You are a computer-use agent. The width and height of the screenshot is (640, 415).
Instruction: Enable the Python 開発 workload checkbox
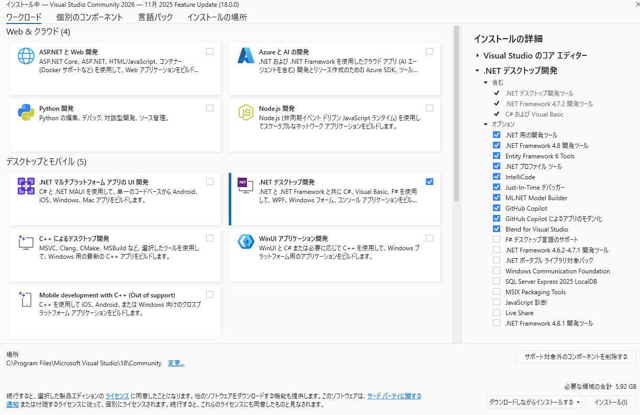pyautogui.click(x=210, y=108)
